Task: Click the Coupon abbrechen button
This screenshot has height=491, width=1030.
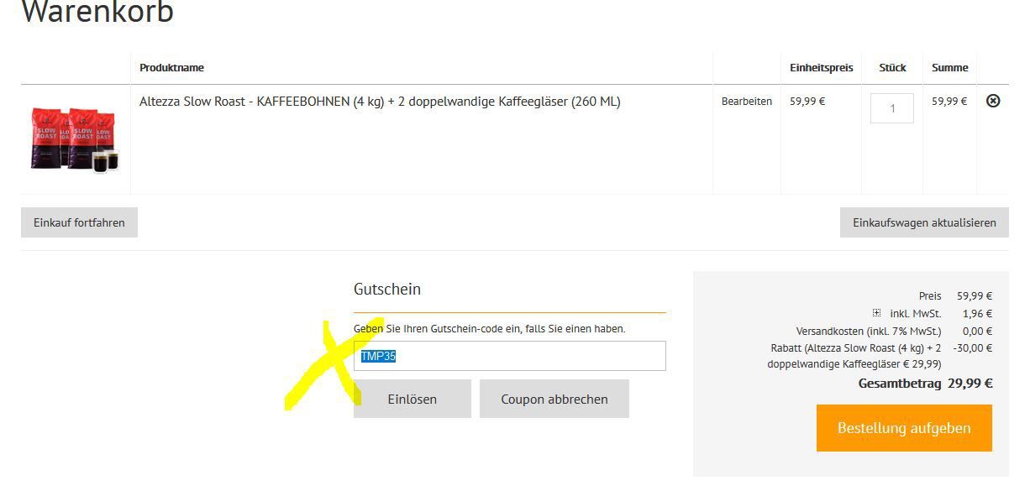Action: [x=554, y=399]
